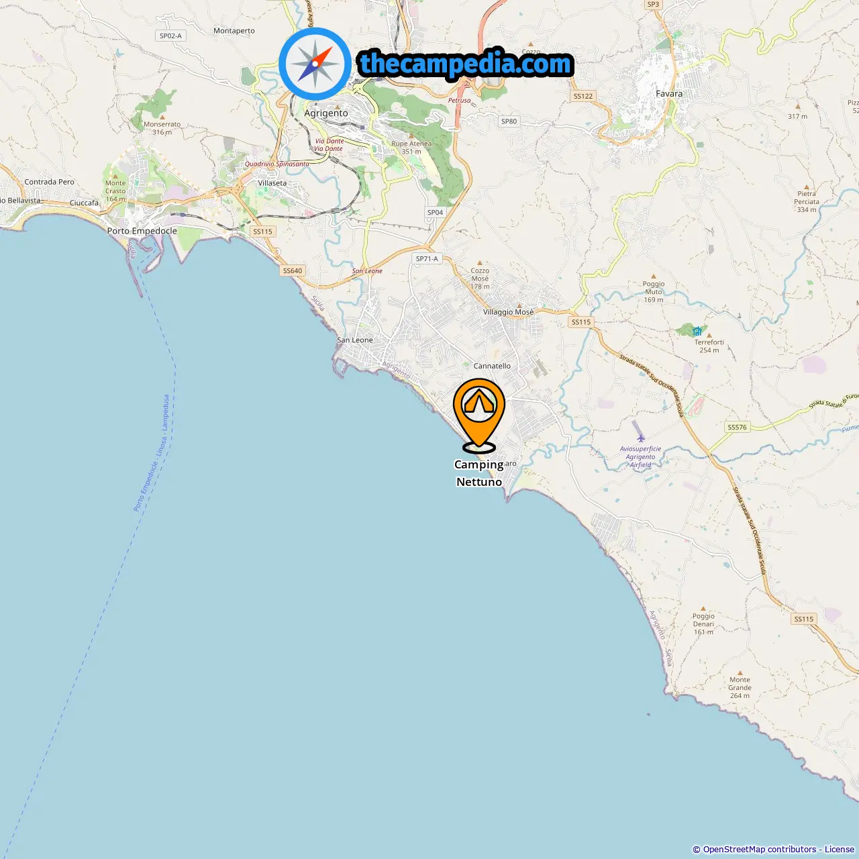Click the blue compass logo icon
Viewport: 859px width, 859px height.
point(315,64)
